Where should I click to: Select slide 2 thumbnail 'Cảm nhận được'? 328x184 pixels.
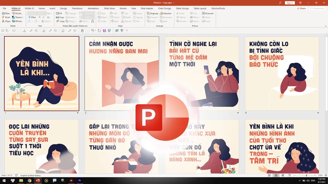coord(122,73)
